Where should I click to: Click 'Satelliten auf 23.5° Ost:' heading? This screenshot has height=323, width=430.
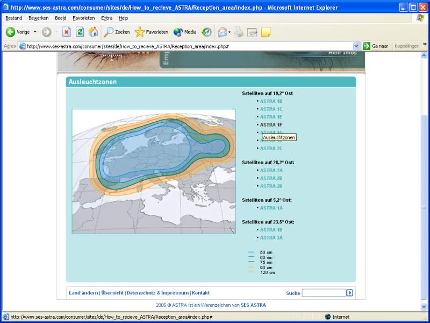(x=268, y=222)
